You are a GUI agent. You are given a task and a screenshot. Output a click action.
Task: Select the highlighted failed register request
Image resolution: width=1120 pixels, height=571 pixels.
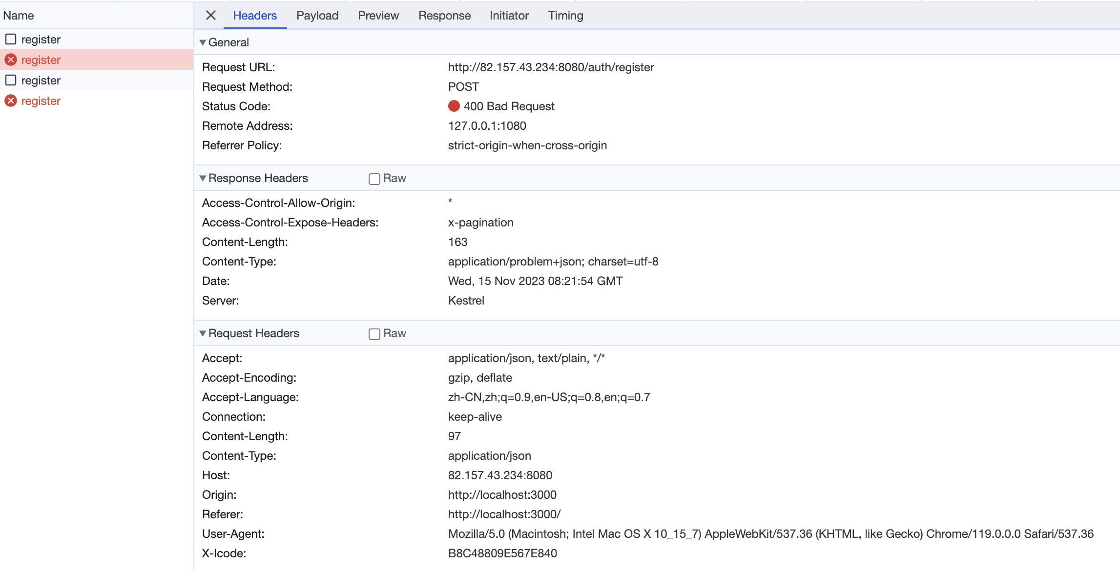97,60
